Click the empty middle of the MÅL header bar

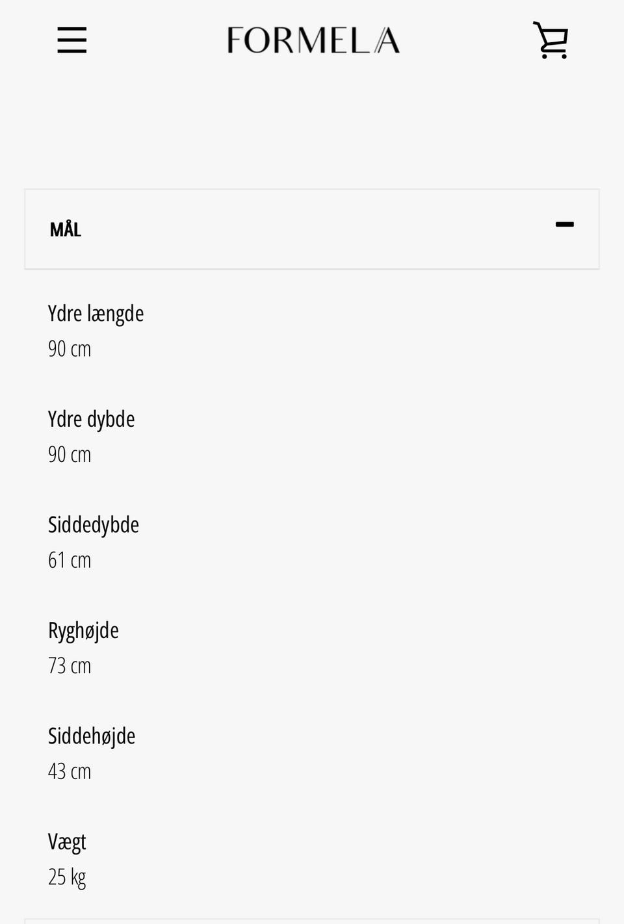[312, 229]
